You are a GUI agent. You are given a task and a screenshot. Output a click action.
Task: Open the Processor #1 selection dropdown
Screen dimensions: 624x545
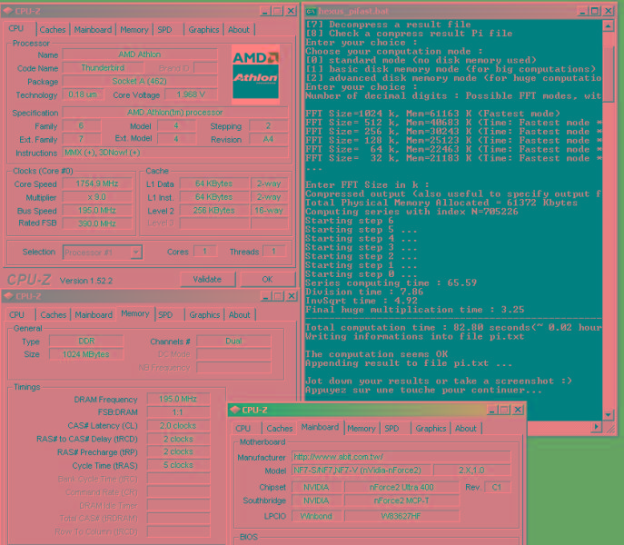pyautogui.click(x=136, y=253)
